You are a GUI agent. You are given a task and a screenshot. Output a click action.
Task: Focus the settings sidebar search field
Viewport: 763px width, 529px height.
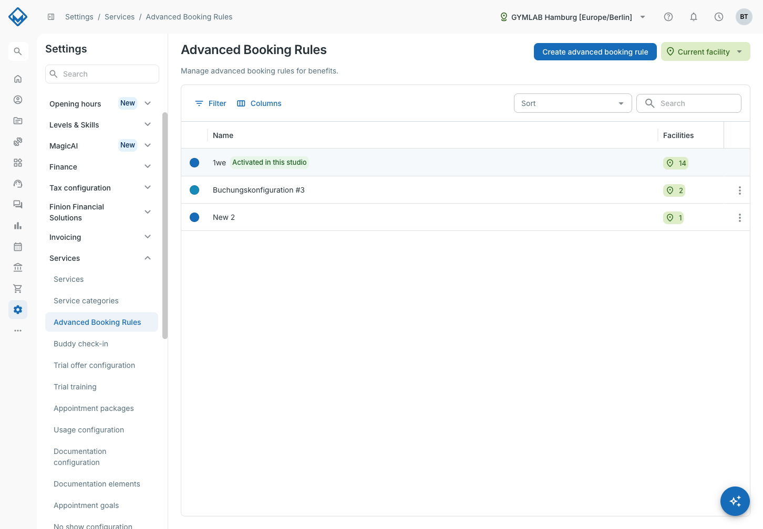pyautogui.click(x=102, y=74)
